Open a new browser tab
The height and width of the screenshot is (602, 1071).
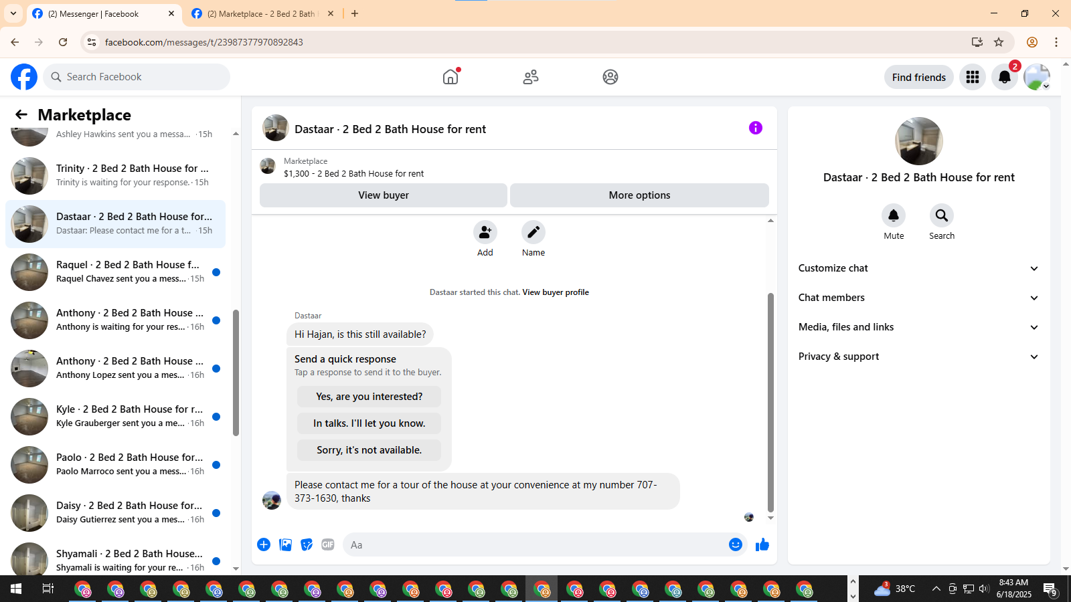tap(355, 13)
